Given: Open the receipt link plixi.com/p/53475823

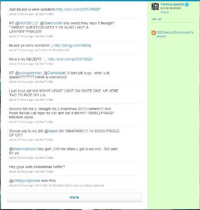Looking at the screenshot, I should pos(70,59).
